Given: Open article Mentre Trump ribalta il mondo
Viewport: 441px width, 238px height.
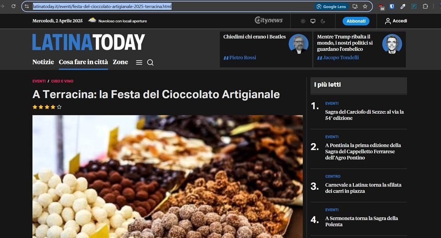Looking at the screenshot, I should (x=345, y=43).
